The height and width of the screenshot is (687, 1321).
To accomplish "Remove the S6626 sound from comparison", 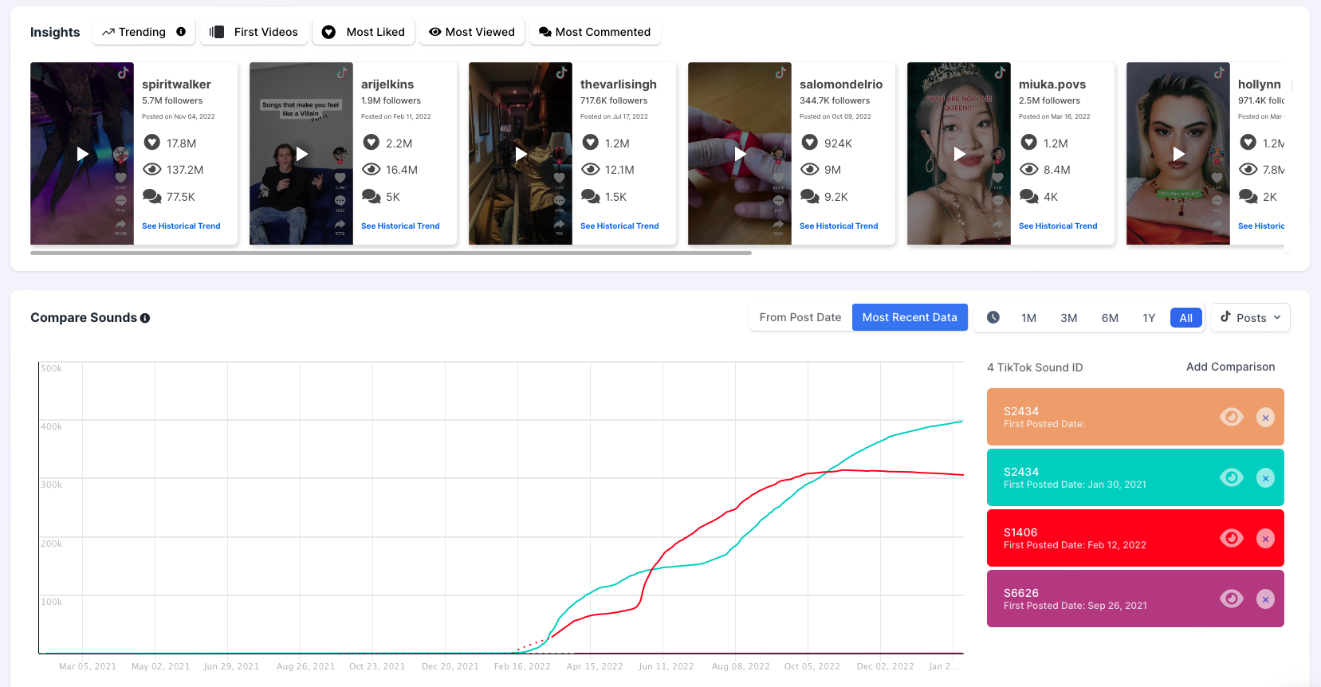I will click(1265, 599).
